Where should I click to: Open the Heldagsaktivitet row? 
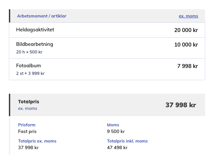[x=107, y=30]
